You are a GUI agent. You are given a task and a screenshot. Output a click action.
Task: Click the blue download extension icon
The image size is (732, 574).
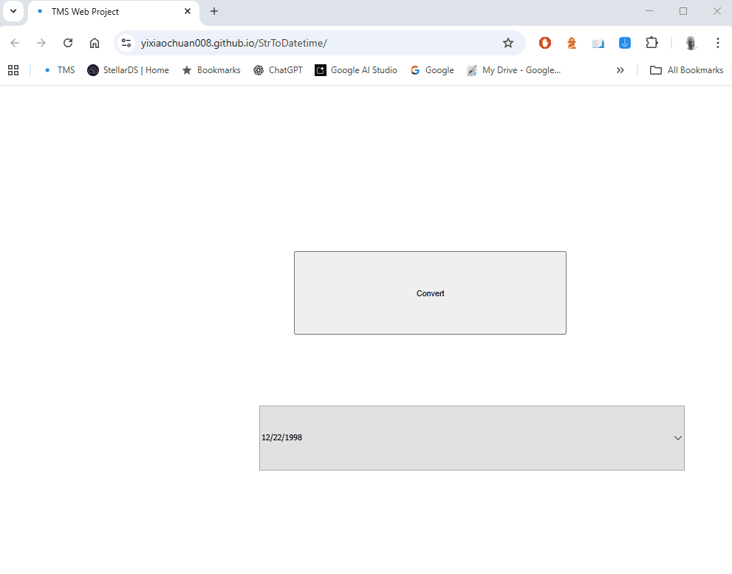[625, 43]
